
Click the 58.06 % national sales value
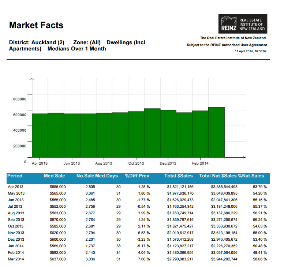point(259,259)
